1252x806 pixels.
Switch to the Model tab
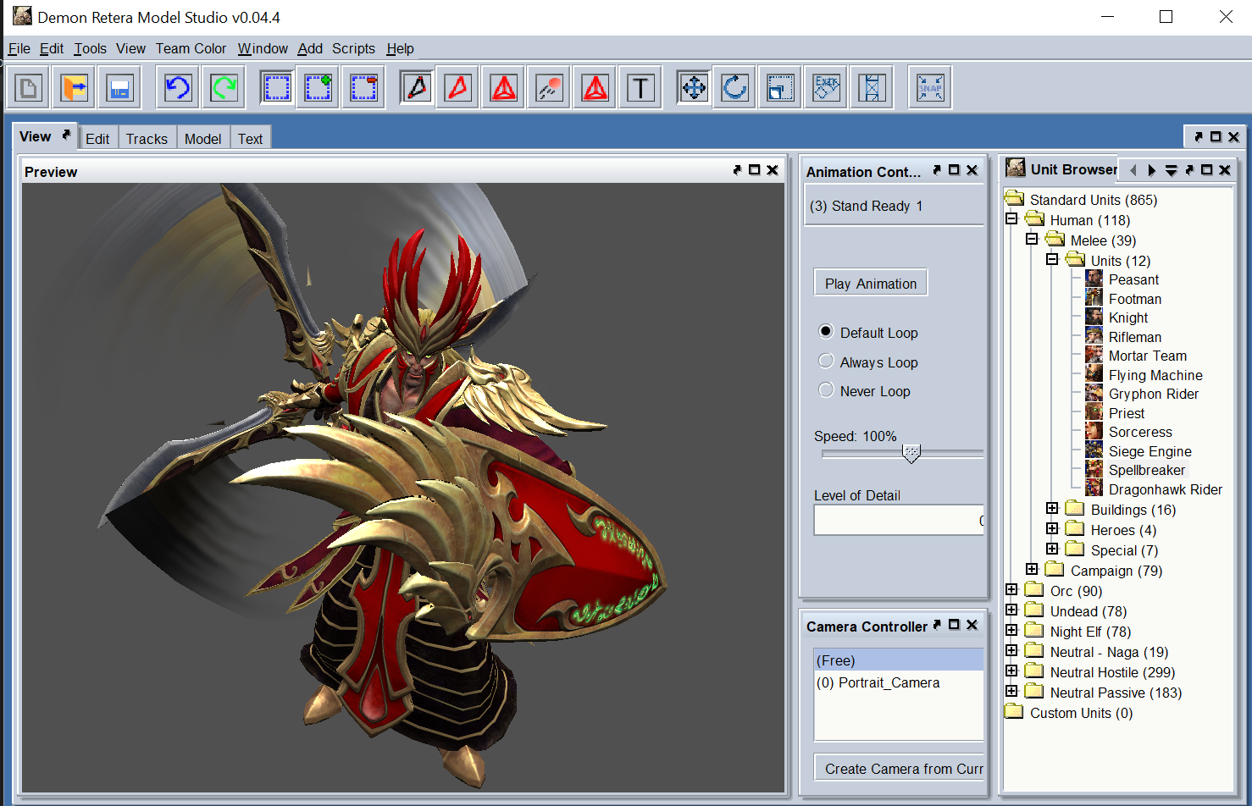tap(202, 139)
